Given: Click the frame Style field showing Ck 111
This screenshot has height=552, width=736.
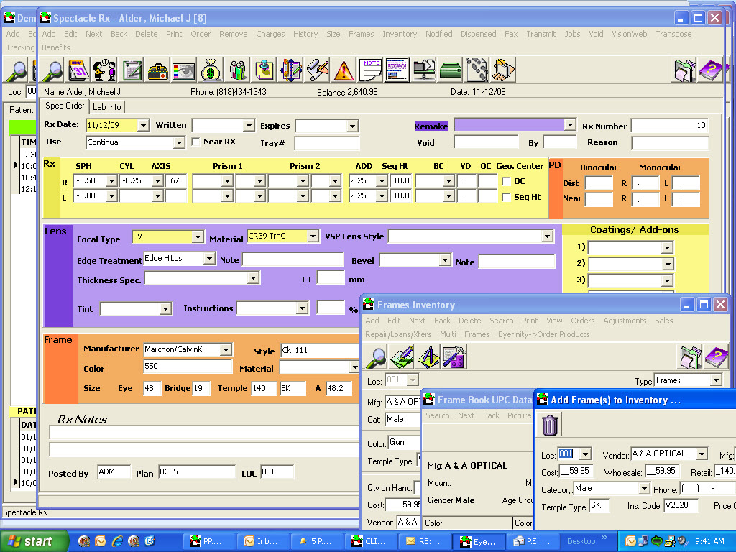Looking at the screenshot, I should tap(321, 350).
